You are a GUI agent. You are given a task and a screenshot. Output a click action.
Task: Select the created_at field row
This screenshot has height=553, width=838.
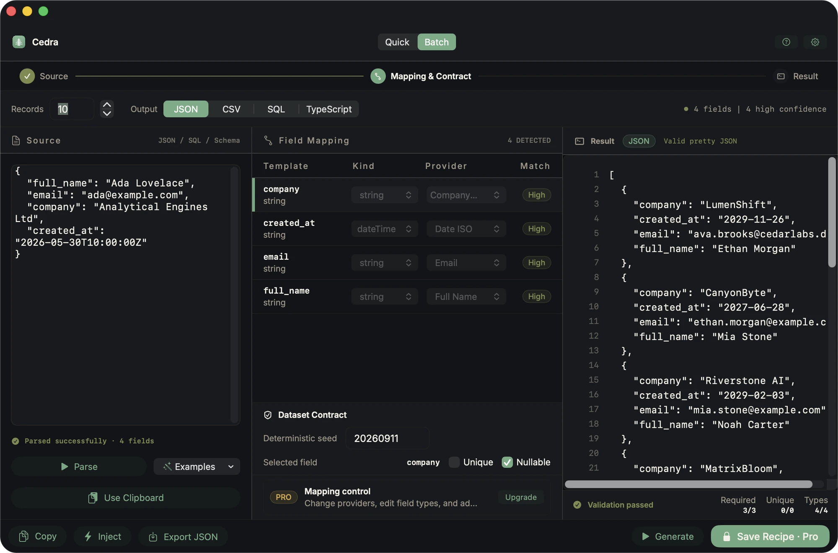point(407,229)
